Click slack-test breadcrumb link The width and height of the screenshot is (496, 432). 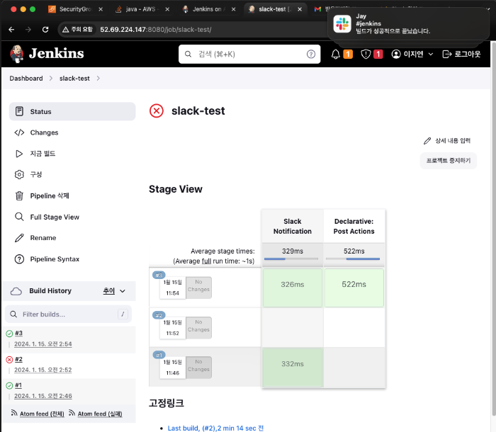coord(74,78)
